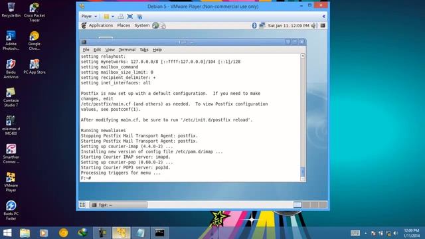The width and height of the screenshot is (425, 239).
Task: Click the terminal window title bar menu icon
Action: (84, 42)
